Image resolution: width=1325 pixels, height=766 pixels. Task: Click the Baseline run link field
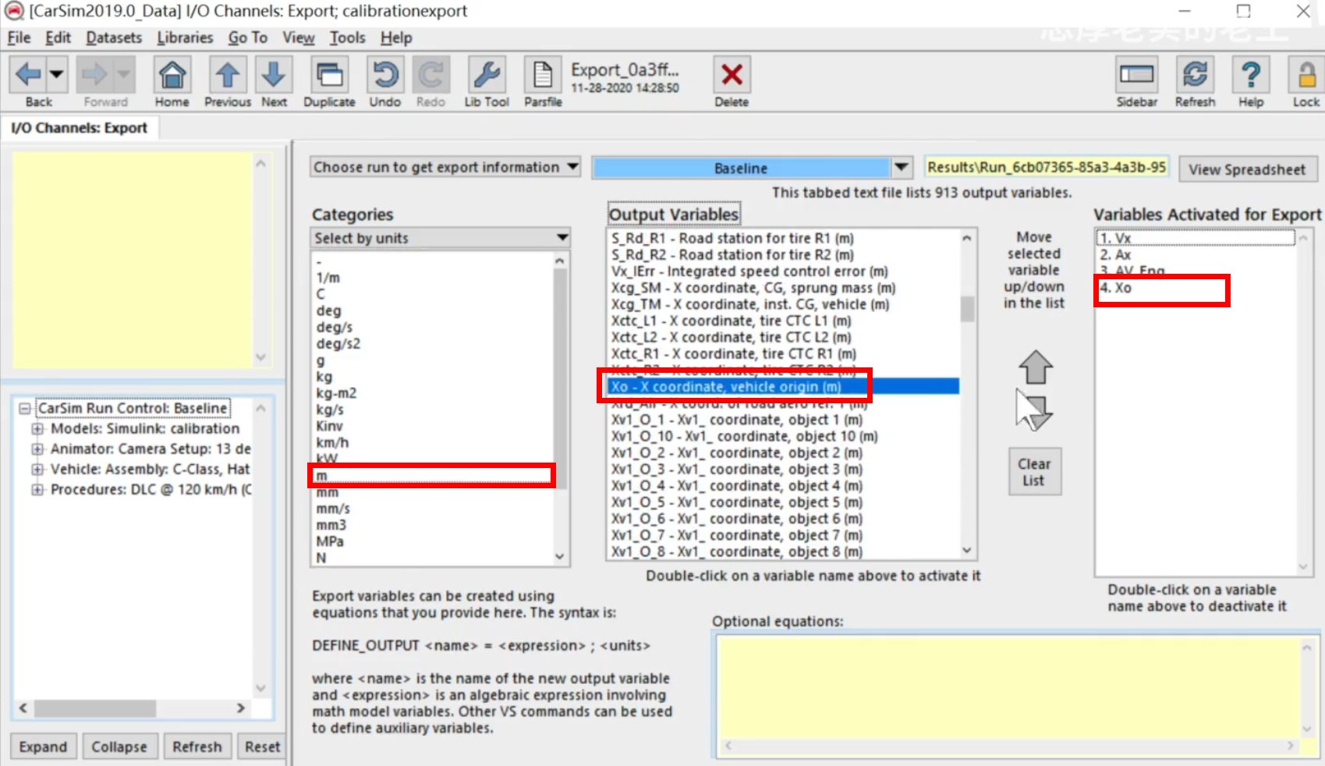(x=741, y=168)
